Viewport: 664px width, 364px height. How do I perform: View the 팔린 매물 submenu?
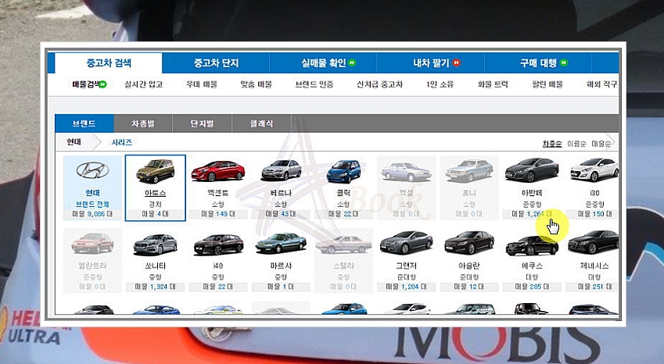(547, 84)
